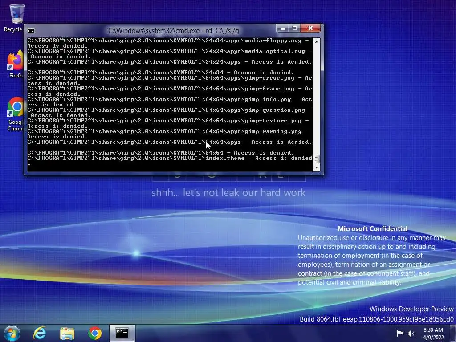This screenshot has width=456, height=342.
Task: Click the gimp-texture.png output line
Action: coord(168,121)
